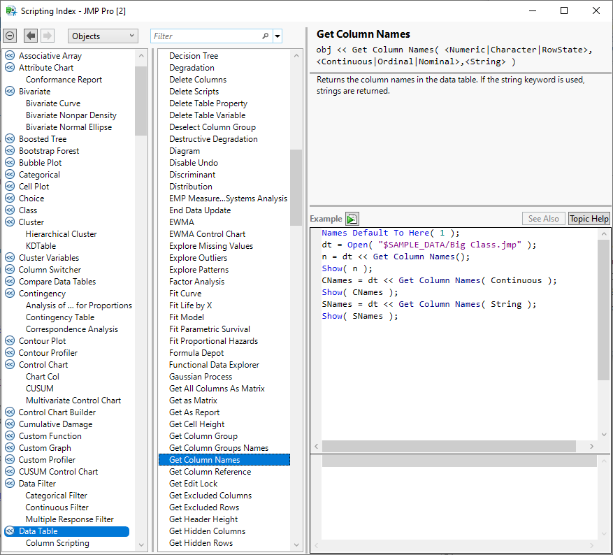The width and height of the screenshot is (613, 555).
Task: Open the filter options dropdown arrow
Action: tap(277, 36)
